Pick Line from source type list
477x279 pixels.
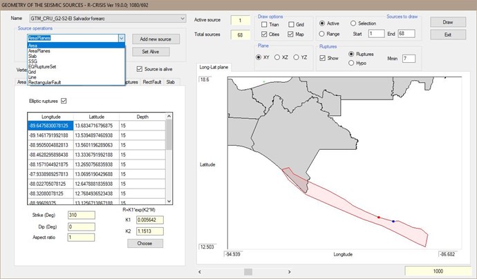click(76, 77)
